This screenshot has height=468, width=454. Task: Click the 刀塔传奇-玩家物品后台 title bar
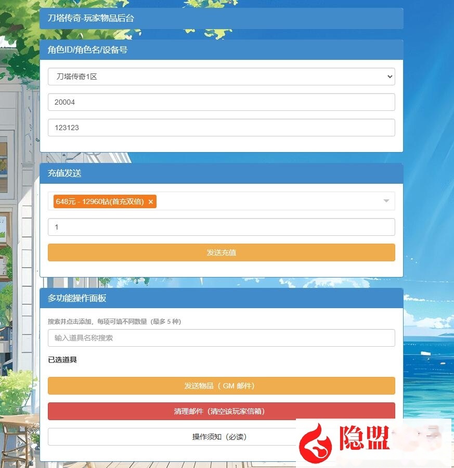(x=221, y=18)
